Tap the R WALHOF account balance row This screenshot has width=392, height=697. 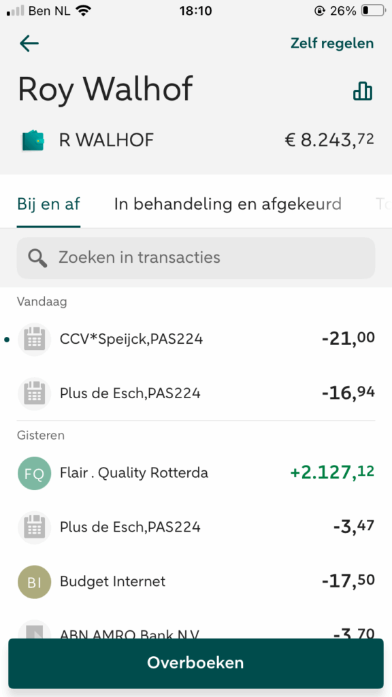[x=196, y=140]
